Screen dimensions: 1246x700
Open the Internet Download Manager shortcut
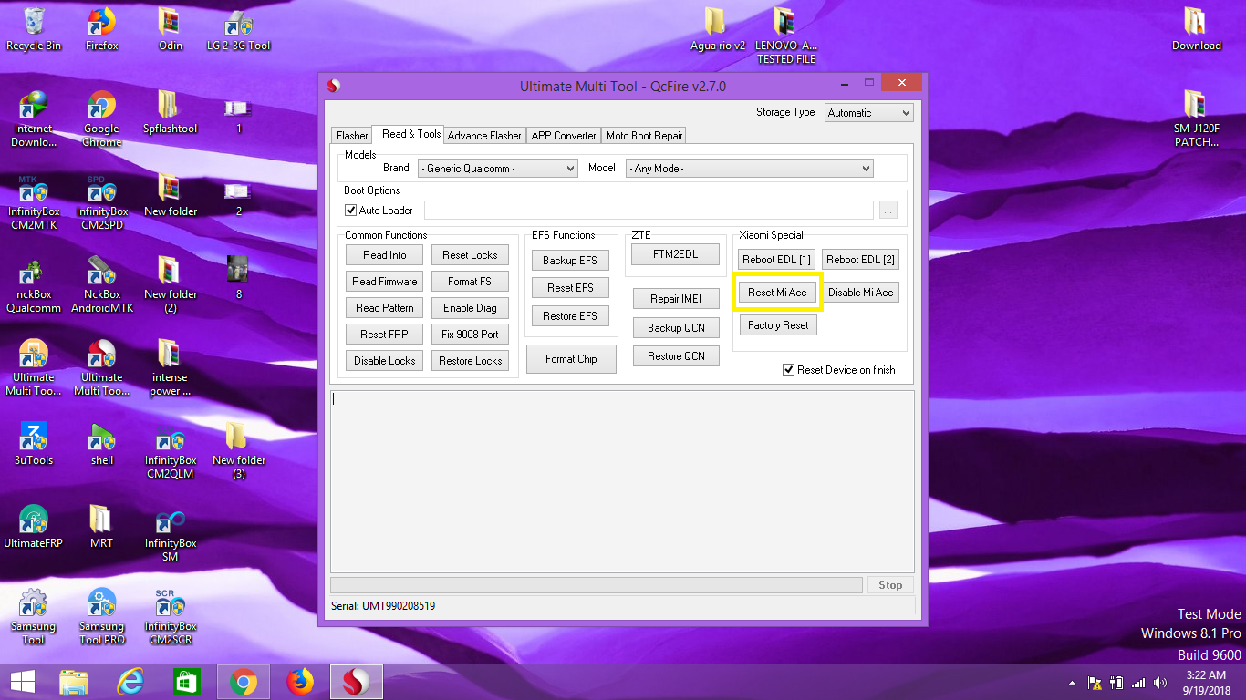(34, 118)
